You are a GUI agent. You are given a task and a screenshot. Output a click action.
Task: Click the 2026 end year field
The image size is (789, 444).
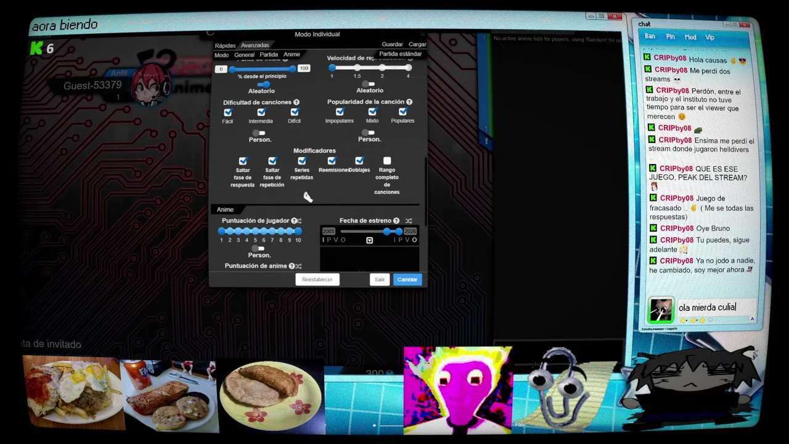click(x=410, y=231)
